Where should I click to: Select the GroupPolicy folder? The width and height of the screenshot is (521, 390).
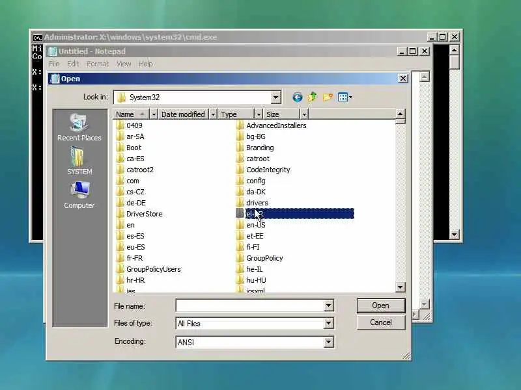point(260,258)
